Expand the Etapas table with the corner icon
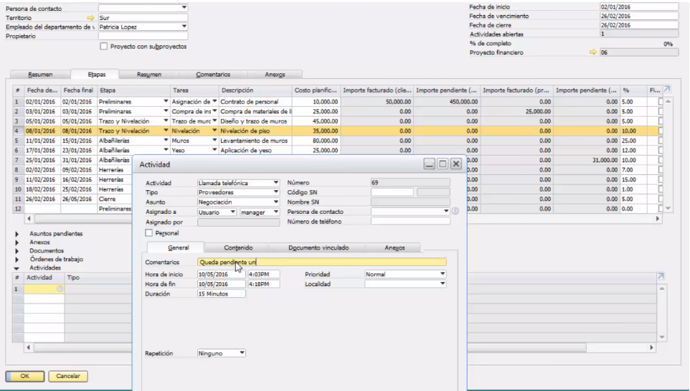The image size is (690, 391). (x=668, y=89)
